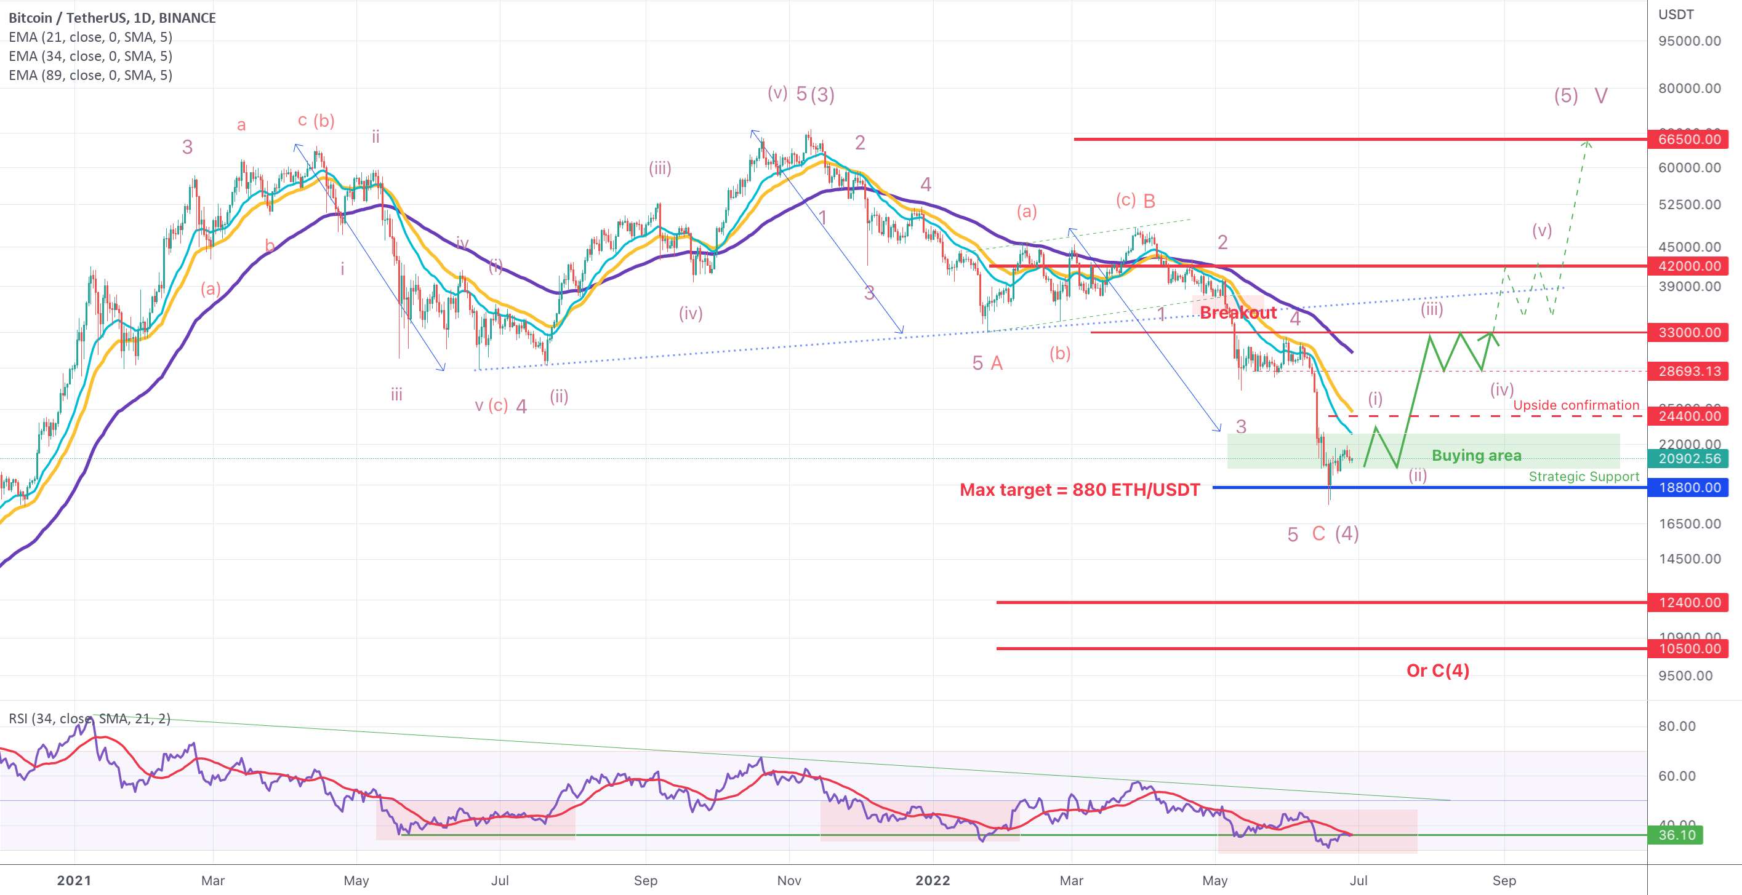
Task: Select 'Max target = 880 ETH/USDT' text
Action: [1079, 490]
